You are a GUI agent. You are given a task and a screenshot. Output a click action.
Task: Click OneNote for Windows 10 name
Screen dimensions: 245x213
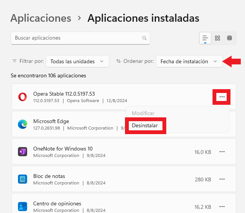tap(63, 149)
